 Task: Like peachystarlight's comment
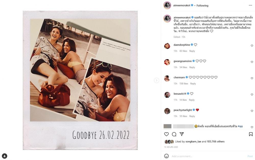tap(252, 111)
